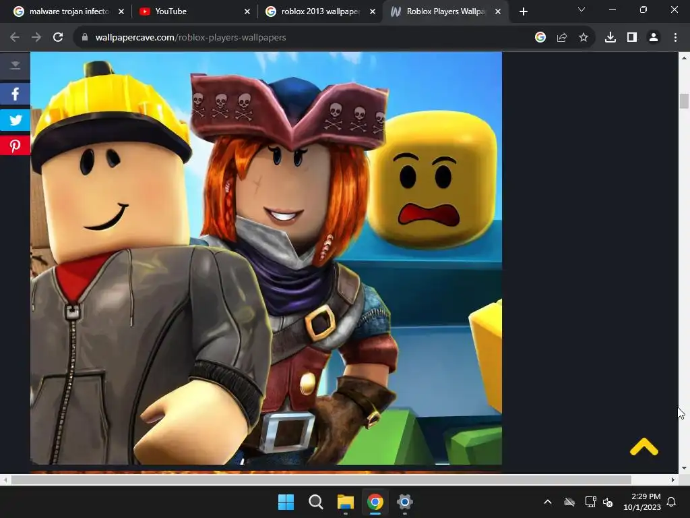Collapse the social share sidebar
The height and width of the screenshot is (518, 690).
[15, 65]
